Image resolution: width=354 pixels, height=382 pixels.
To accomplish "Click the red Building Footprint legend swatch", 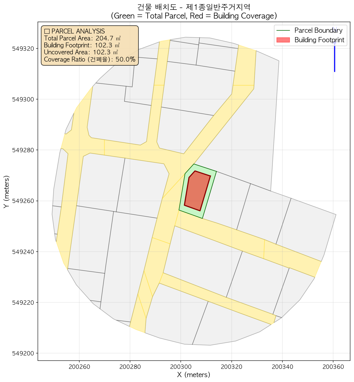I will (x=283, y=40).
